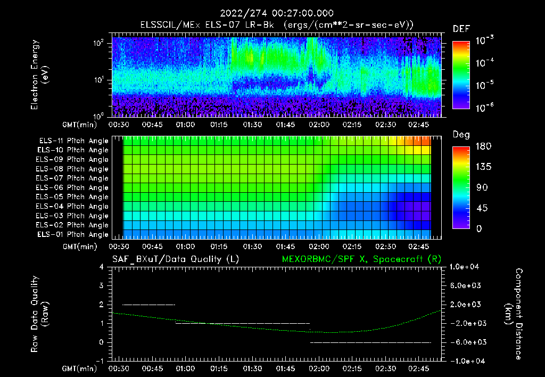Click 01:30 time tick under pitch angle panel
Screen dimensions: 545x377
(252, 247)
